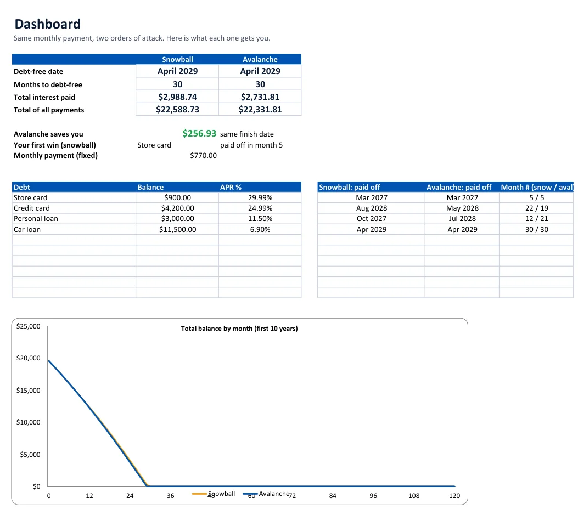Select the Jul 2028 payoff date
578x515 pixels.
[462, 218]
